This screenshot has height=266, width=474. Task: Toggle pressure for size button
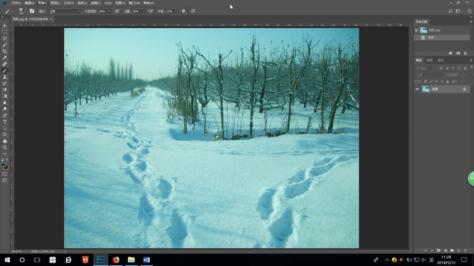tap(193, 11)
